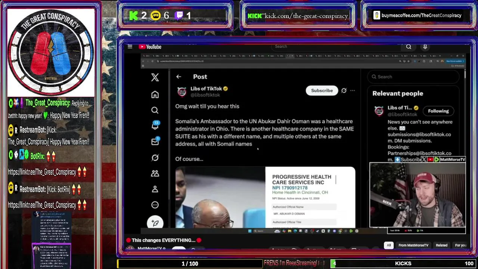The height and width of the screenshot is (269, 478).
Task: Click video title This changes EVERYTHING
Action: [x=164, y=240]
